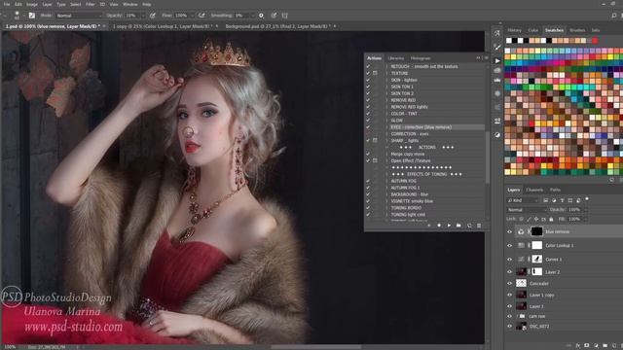623x350 pixels.
Task: Create new action in Actions panel
Action: [469, 226]
